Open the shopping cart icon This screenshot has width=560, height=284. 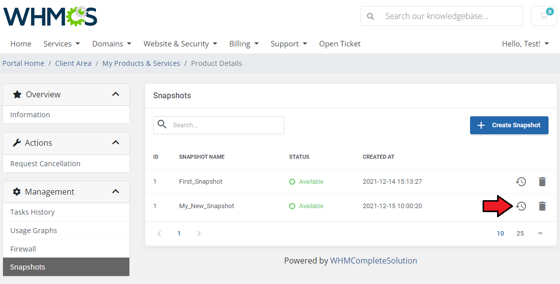tap(544, 15)
